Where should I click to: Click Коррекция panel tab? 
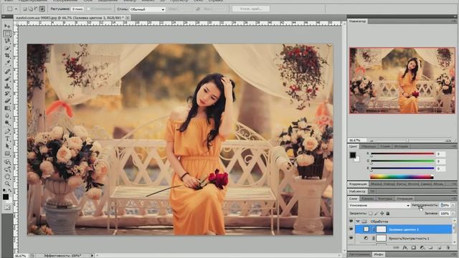click(x=358, y=183)
